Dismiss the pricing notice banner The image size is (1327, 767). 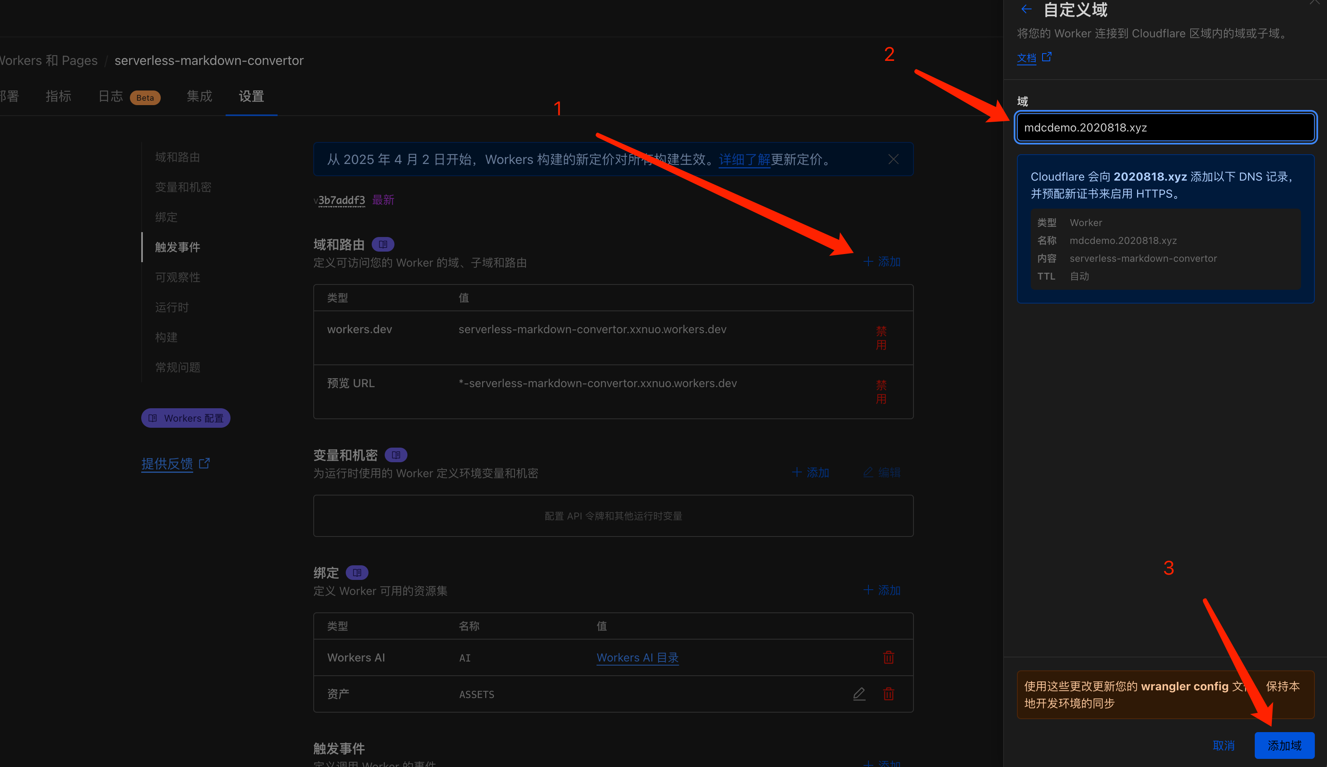click(x=893, y=159)
